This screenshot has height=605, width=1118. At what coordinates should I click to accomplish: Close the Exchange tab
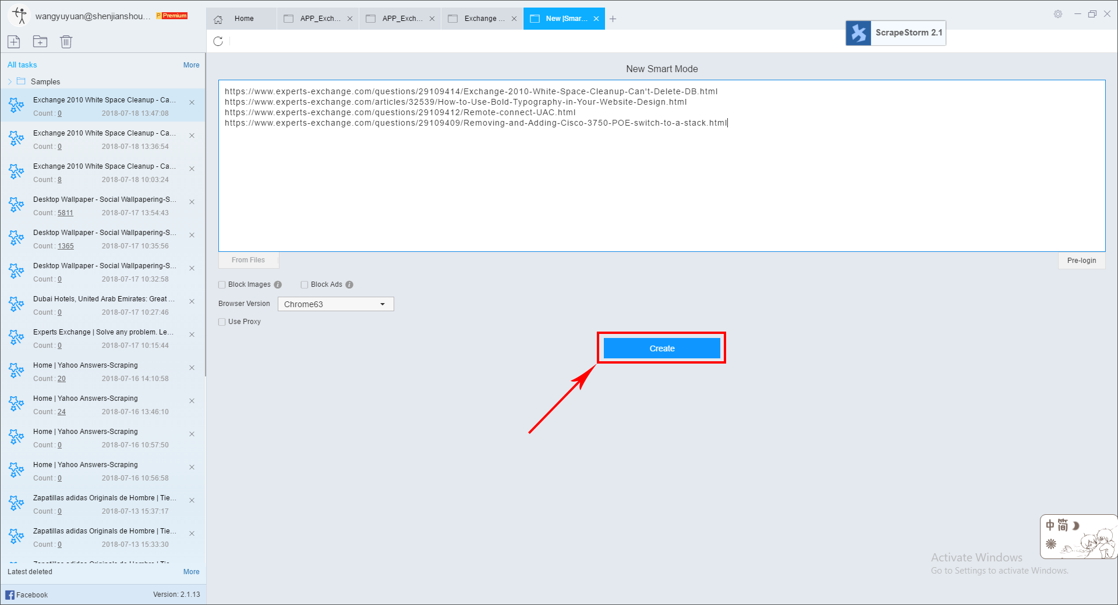coord(514,19)
